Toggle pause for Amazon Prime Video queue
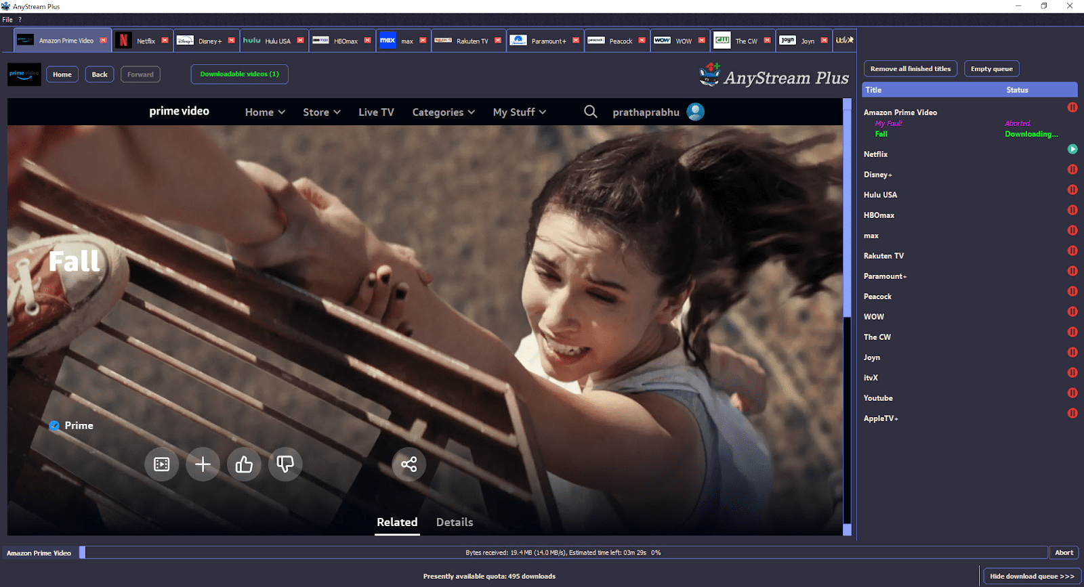Image resolution: width=1084 pixels, height=587 pixels. click(1072, 107)
